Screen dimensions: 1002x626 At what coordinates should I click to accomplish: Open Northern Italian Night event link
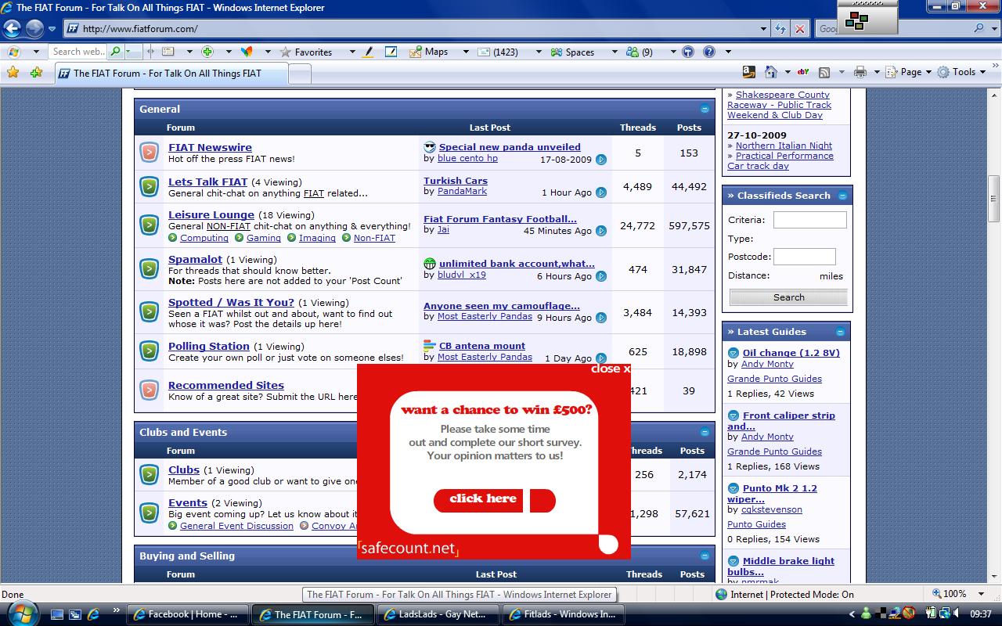(784, 146)
